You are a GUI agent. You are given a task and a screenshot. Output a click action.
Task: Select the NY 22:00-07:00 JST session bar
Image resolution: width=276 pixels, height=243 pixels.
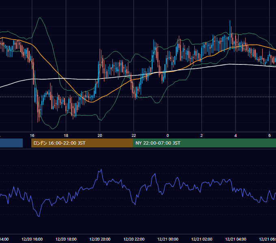coord(204,143)
